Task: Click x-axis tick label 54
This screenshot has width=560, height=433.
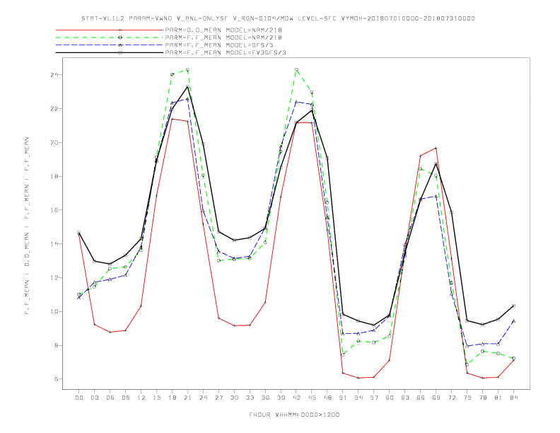Action: [358, 398]
